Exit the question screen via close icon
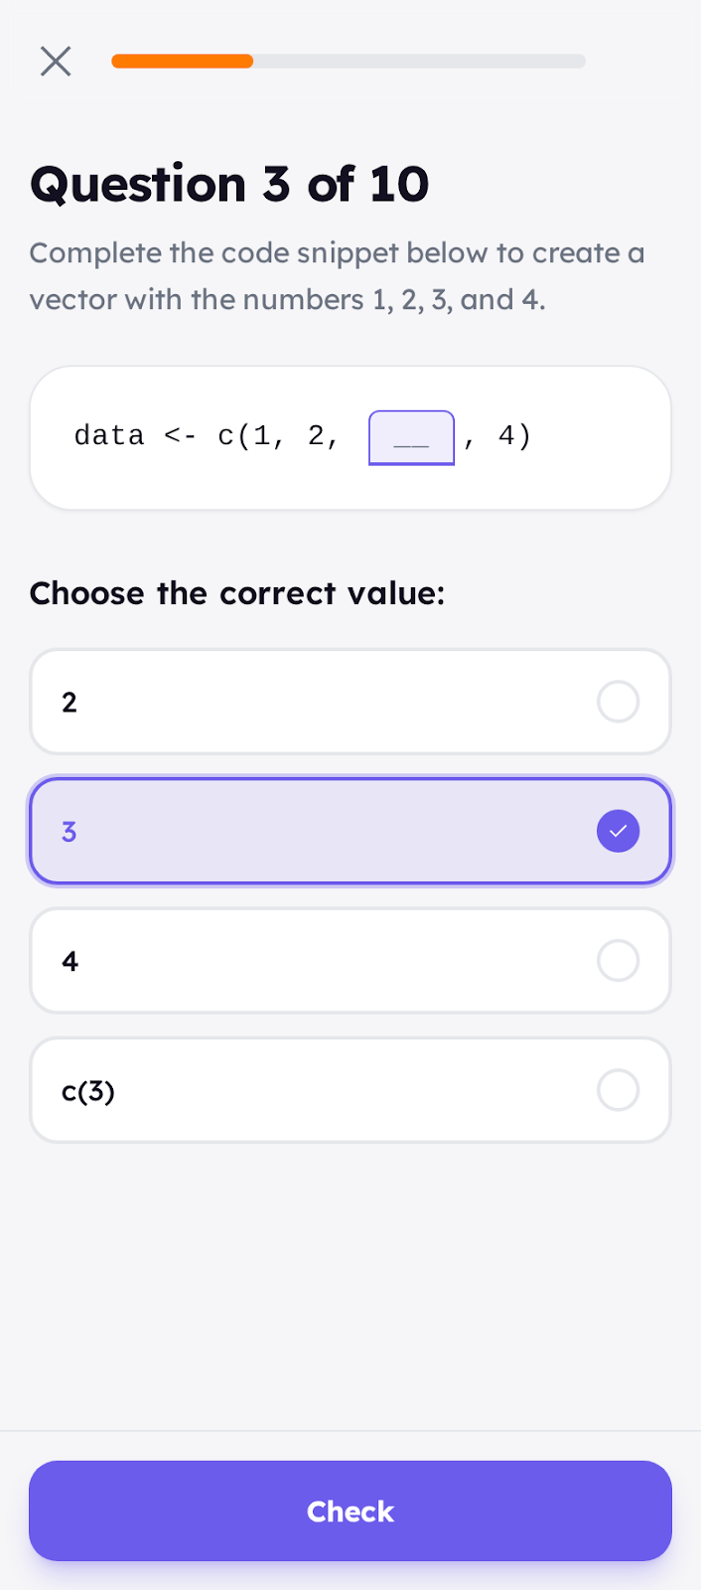 [56, 61]
